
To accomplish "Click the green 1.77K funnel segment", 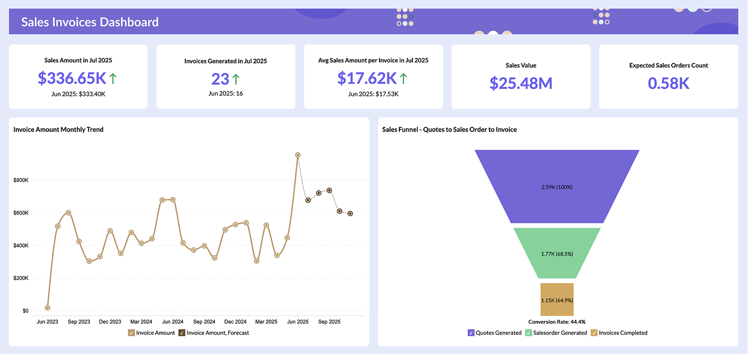I will point(556,253).
